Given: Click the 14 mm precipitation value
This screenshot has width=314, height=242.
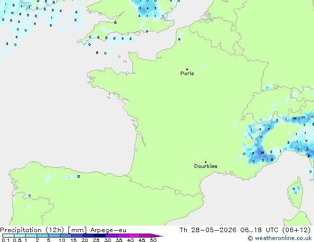Looking at the screenshot, I should pyautogui.click(x=295, y=119).
